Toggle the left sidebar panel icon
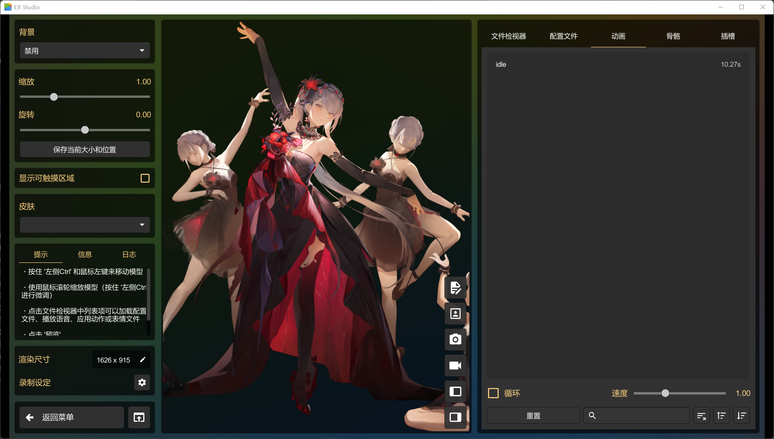774x439 pixels. pyautogui.click(x=455, y=392)
